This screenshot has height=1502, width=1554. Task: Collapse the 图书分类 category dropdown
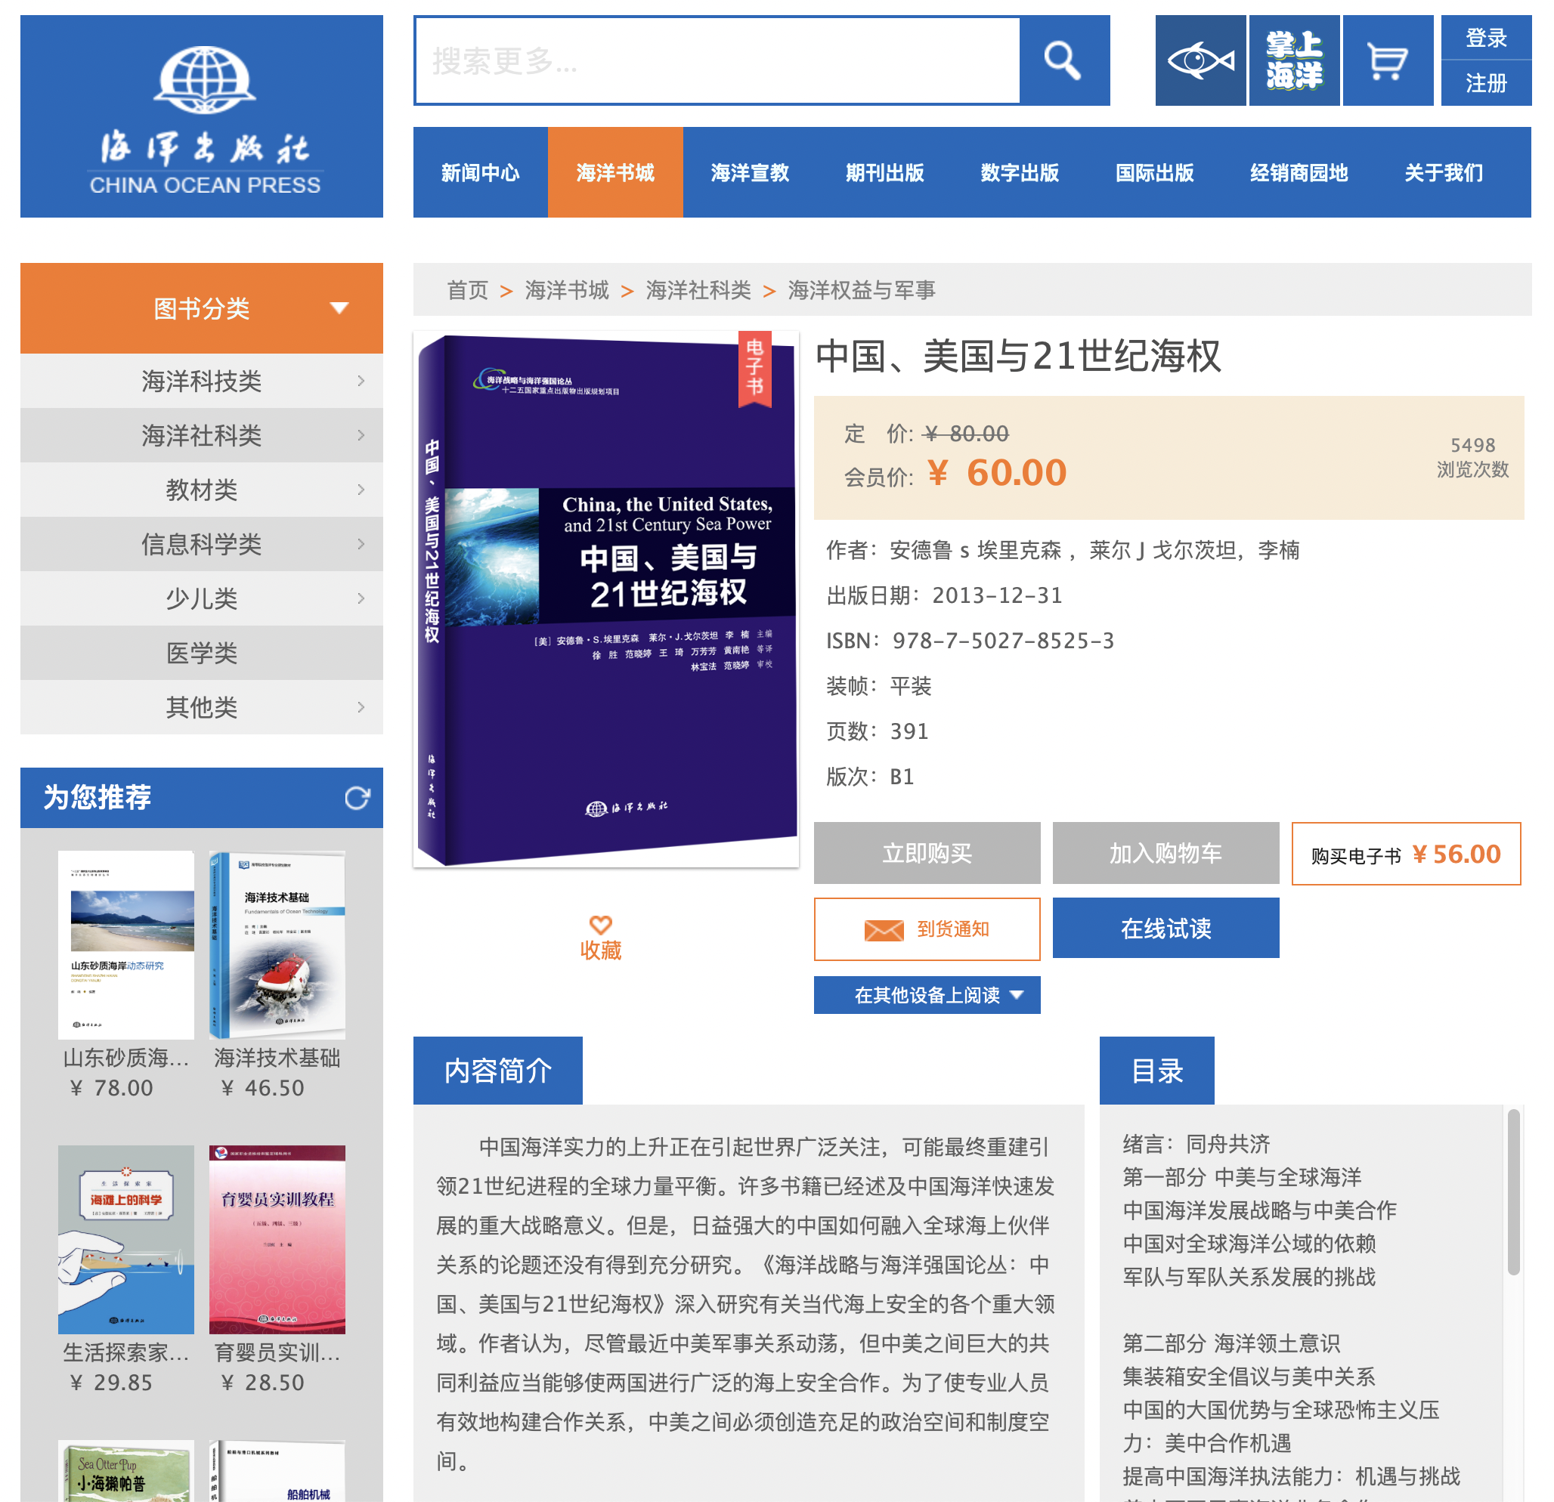[x=201, y=308]
